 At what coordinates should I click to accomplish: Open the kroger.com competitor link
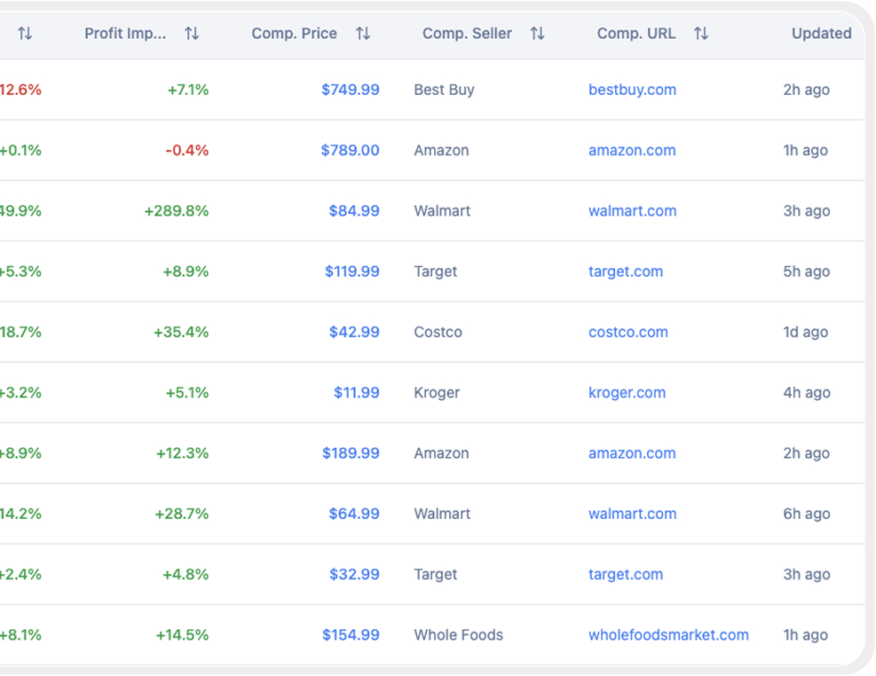point(627,392)
